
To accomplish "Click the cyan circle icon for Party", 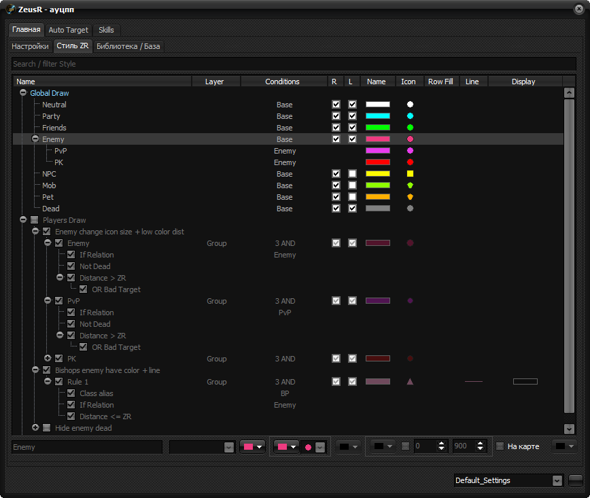I will (x=410, y=116).
